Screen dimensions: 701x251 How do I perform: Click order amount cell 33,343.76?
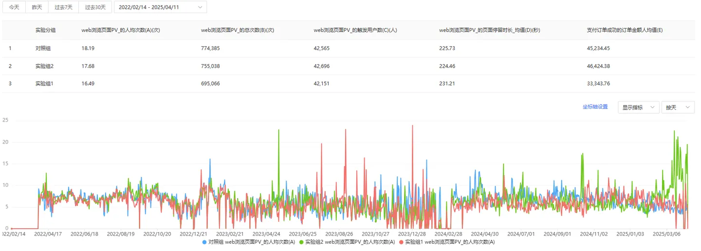598,84
